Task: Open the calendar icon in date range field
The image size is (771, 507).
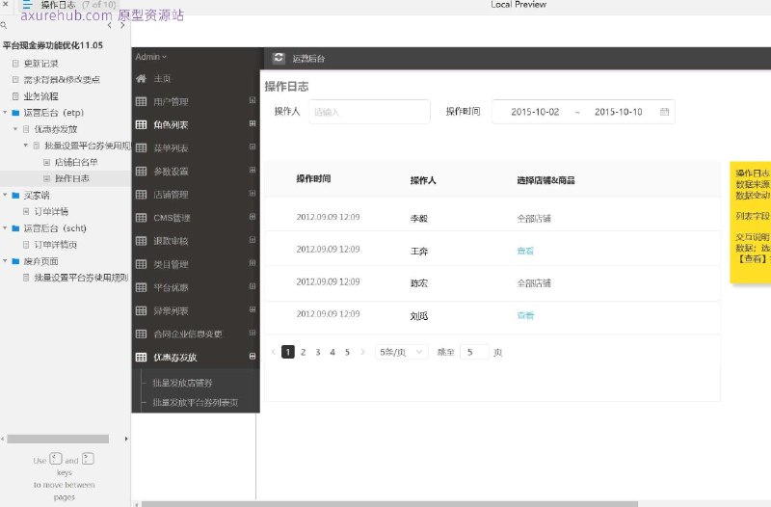Action: (x=664, y=112)
